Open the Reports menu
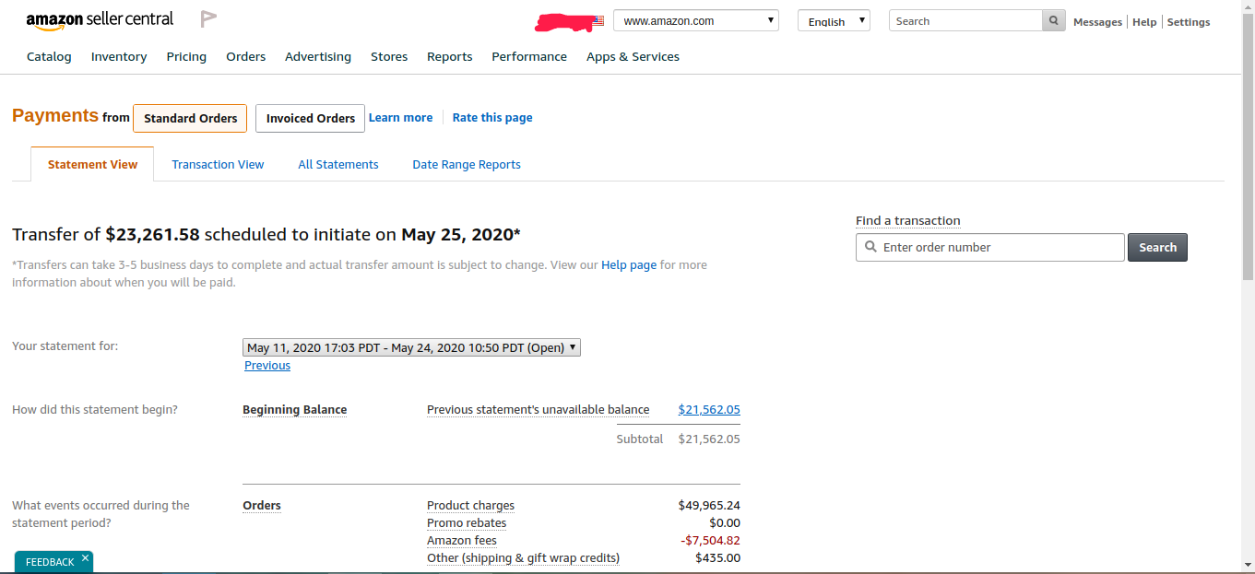 (x=449, y=56)
